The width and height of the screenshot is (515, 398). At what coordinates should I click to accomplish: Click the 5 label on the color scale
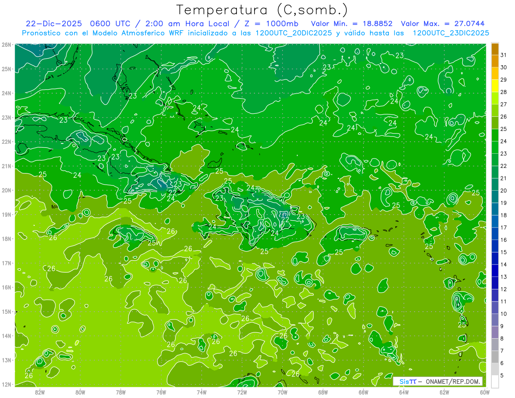[503, 375]
